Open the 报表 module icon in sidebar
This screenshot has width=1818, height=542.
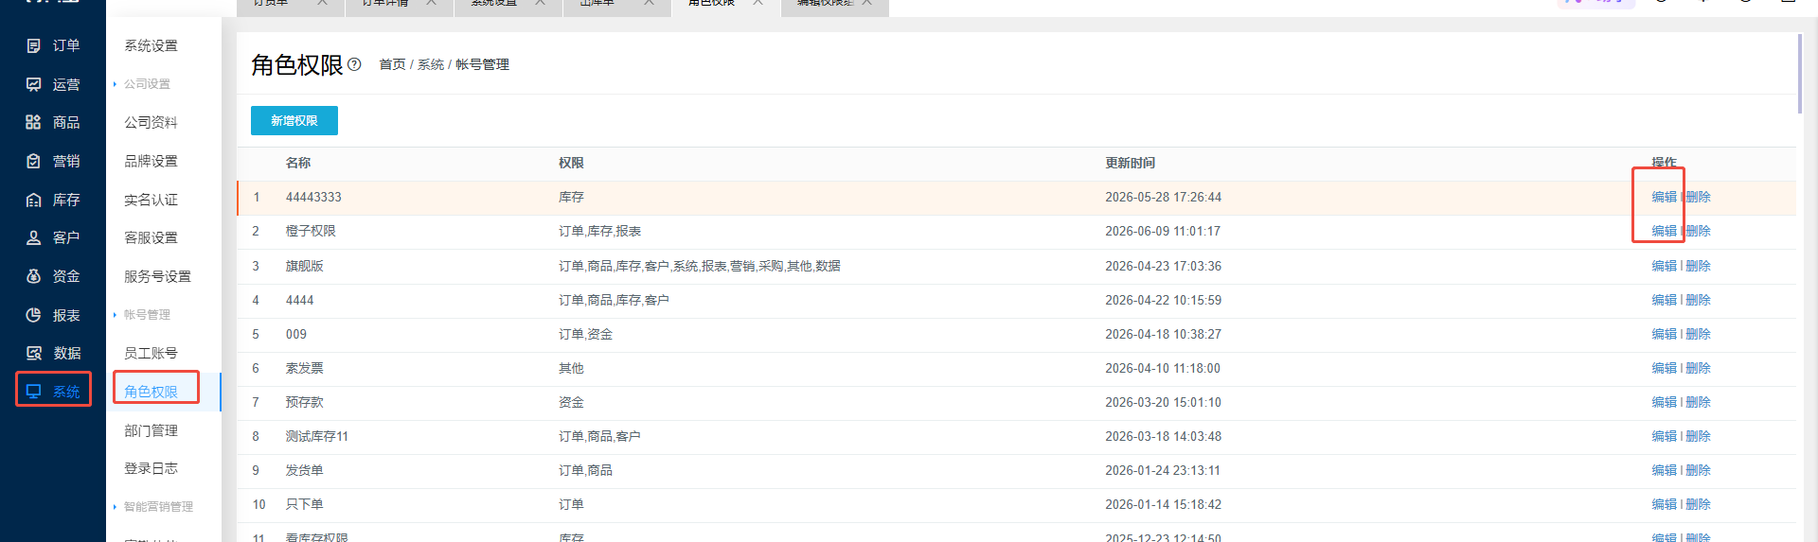(x=34, y=315)
